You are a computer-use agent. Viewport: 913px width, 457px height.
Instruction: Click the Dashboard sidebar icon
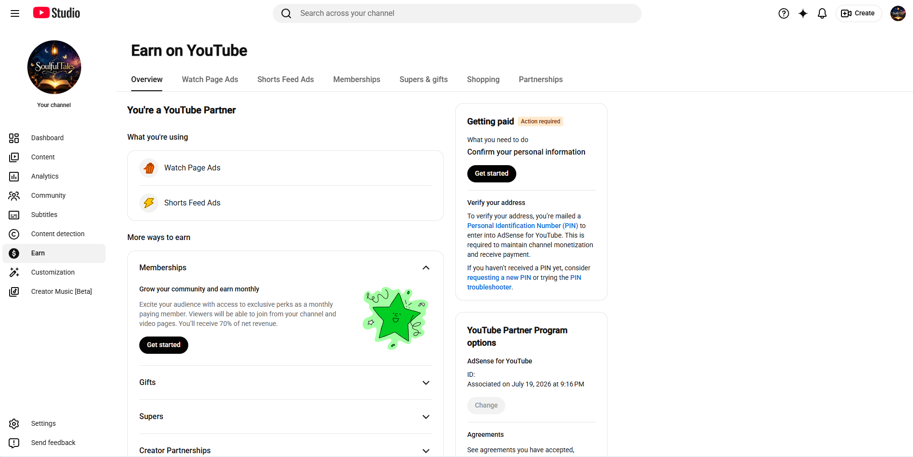tap(14, 138)
